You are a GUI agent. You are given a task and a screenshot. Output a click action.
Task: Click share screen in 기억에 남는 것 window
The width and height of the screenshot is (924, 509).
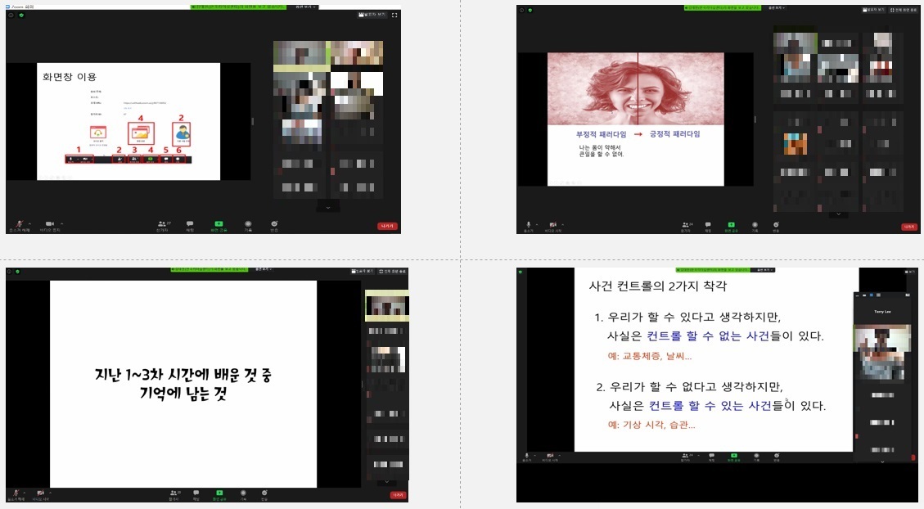click(219, 493)
